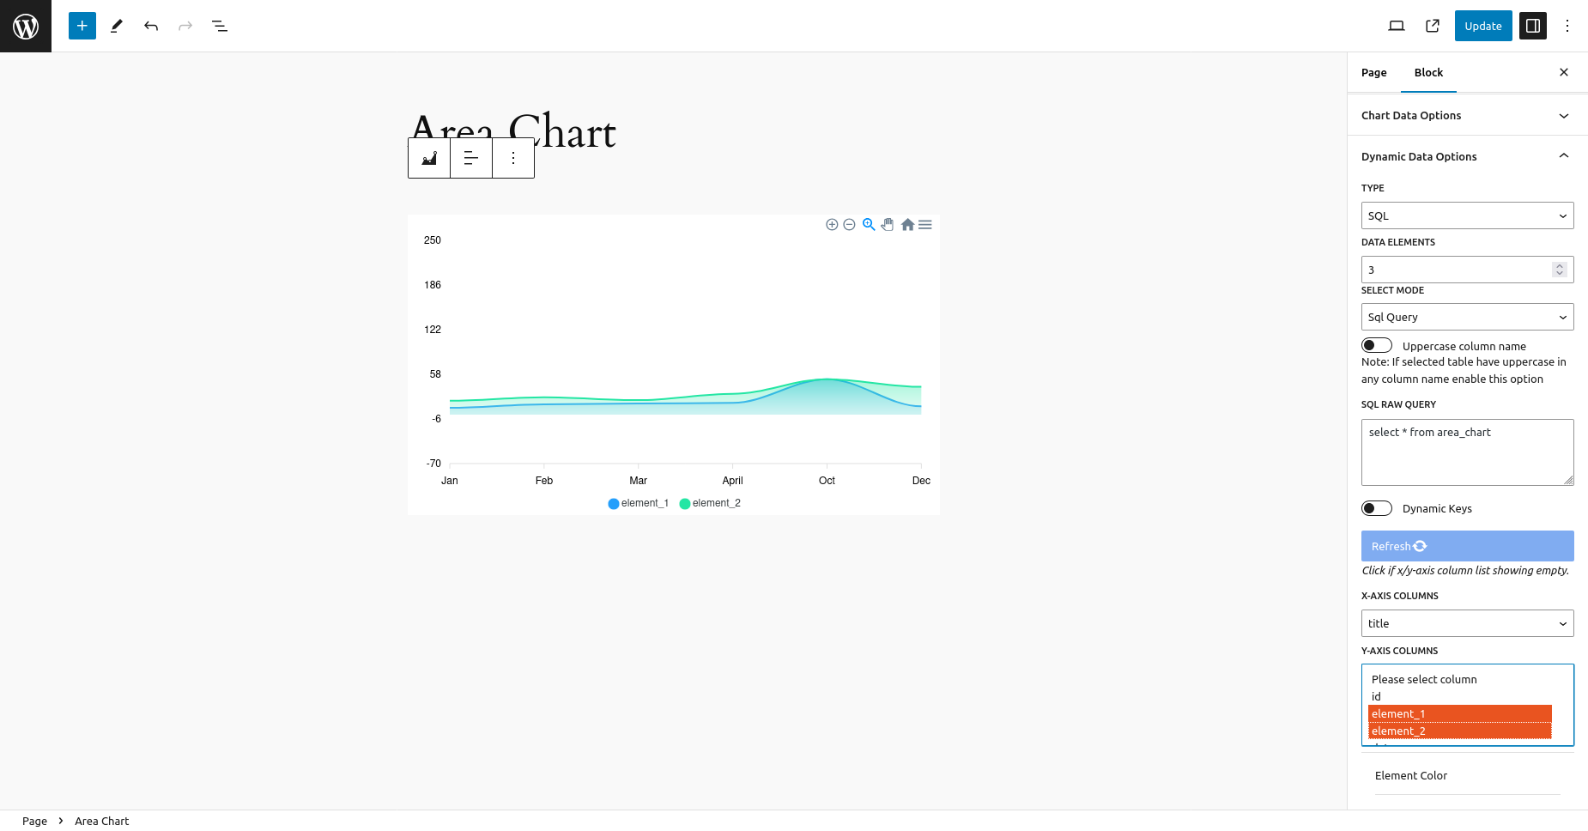1588x831 pixels.
Task: Open the TYPE dropdown showing SQL
Action: pyautogui.click(x=1467, y=215)
